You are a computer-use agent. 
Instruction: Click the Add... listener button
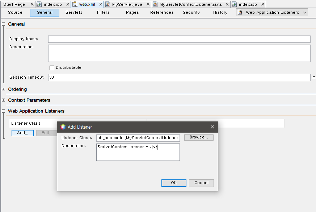(x=22, y=133)
